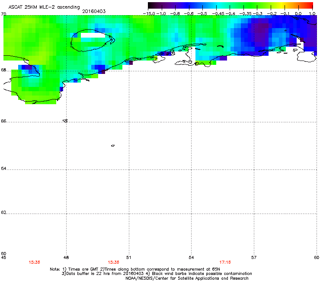This screenshot has width=320, height=281.
Task: Click the longitude 45 axis label
Action: pyautogui.click(x=3, y=258)
